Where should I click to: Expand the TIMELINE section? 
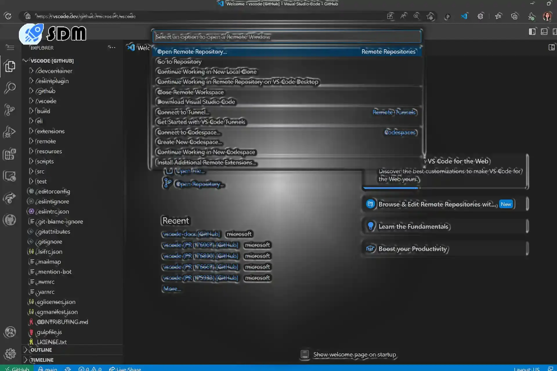pos(41,360)
